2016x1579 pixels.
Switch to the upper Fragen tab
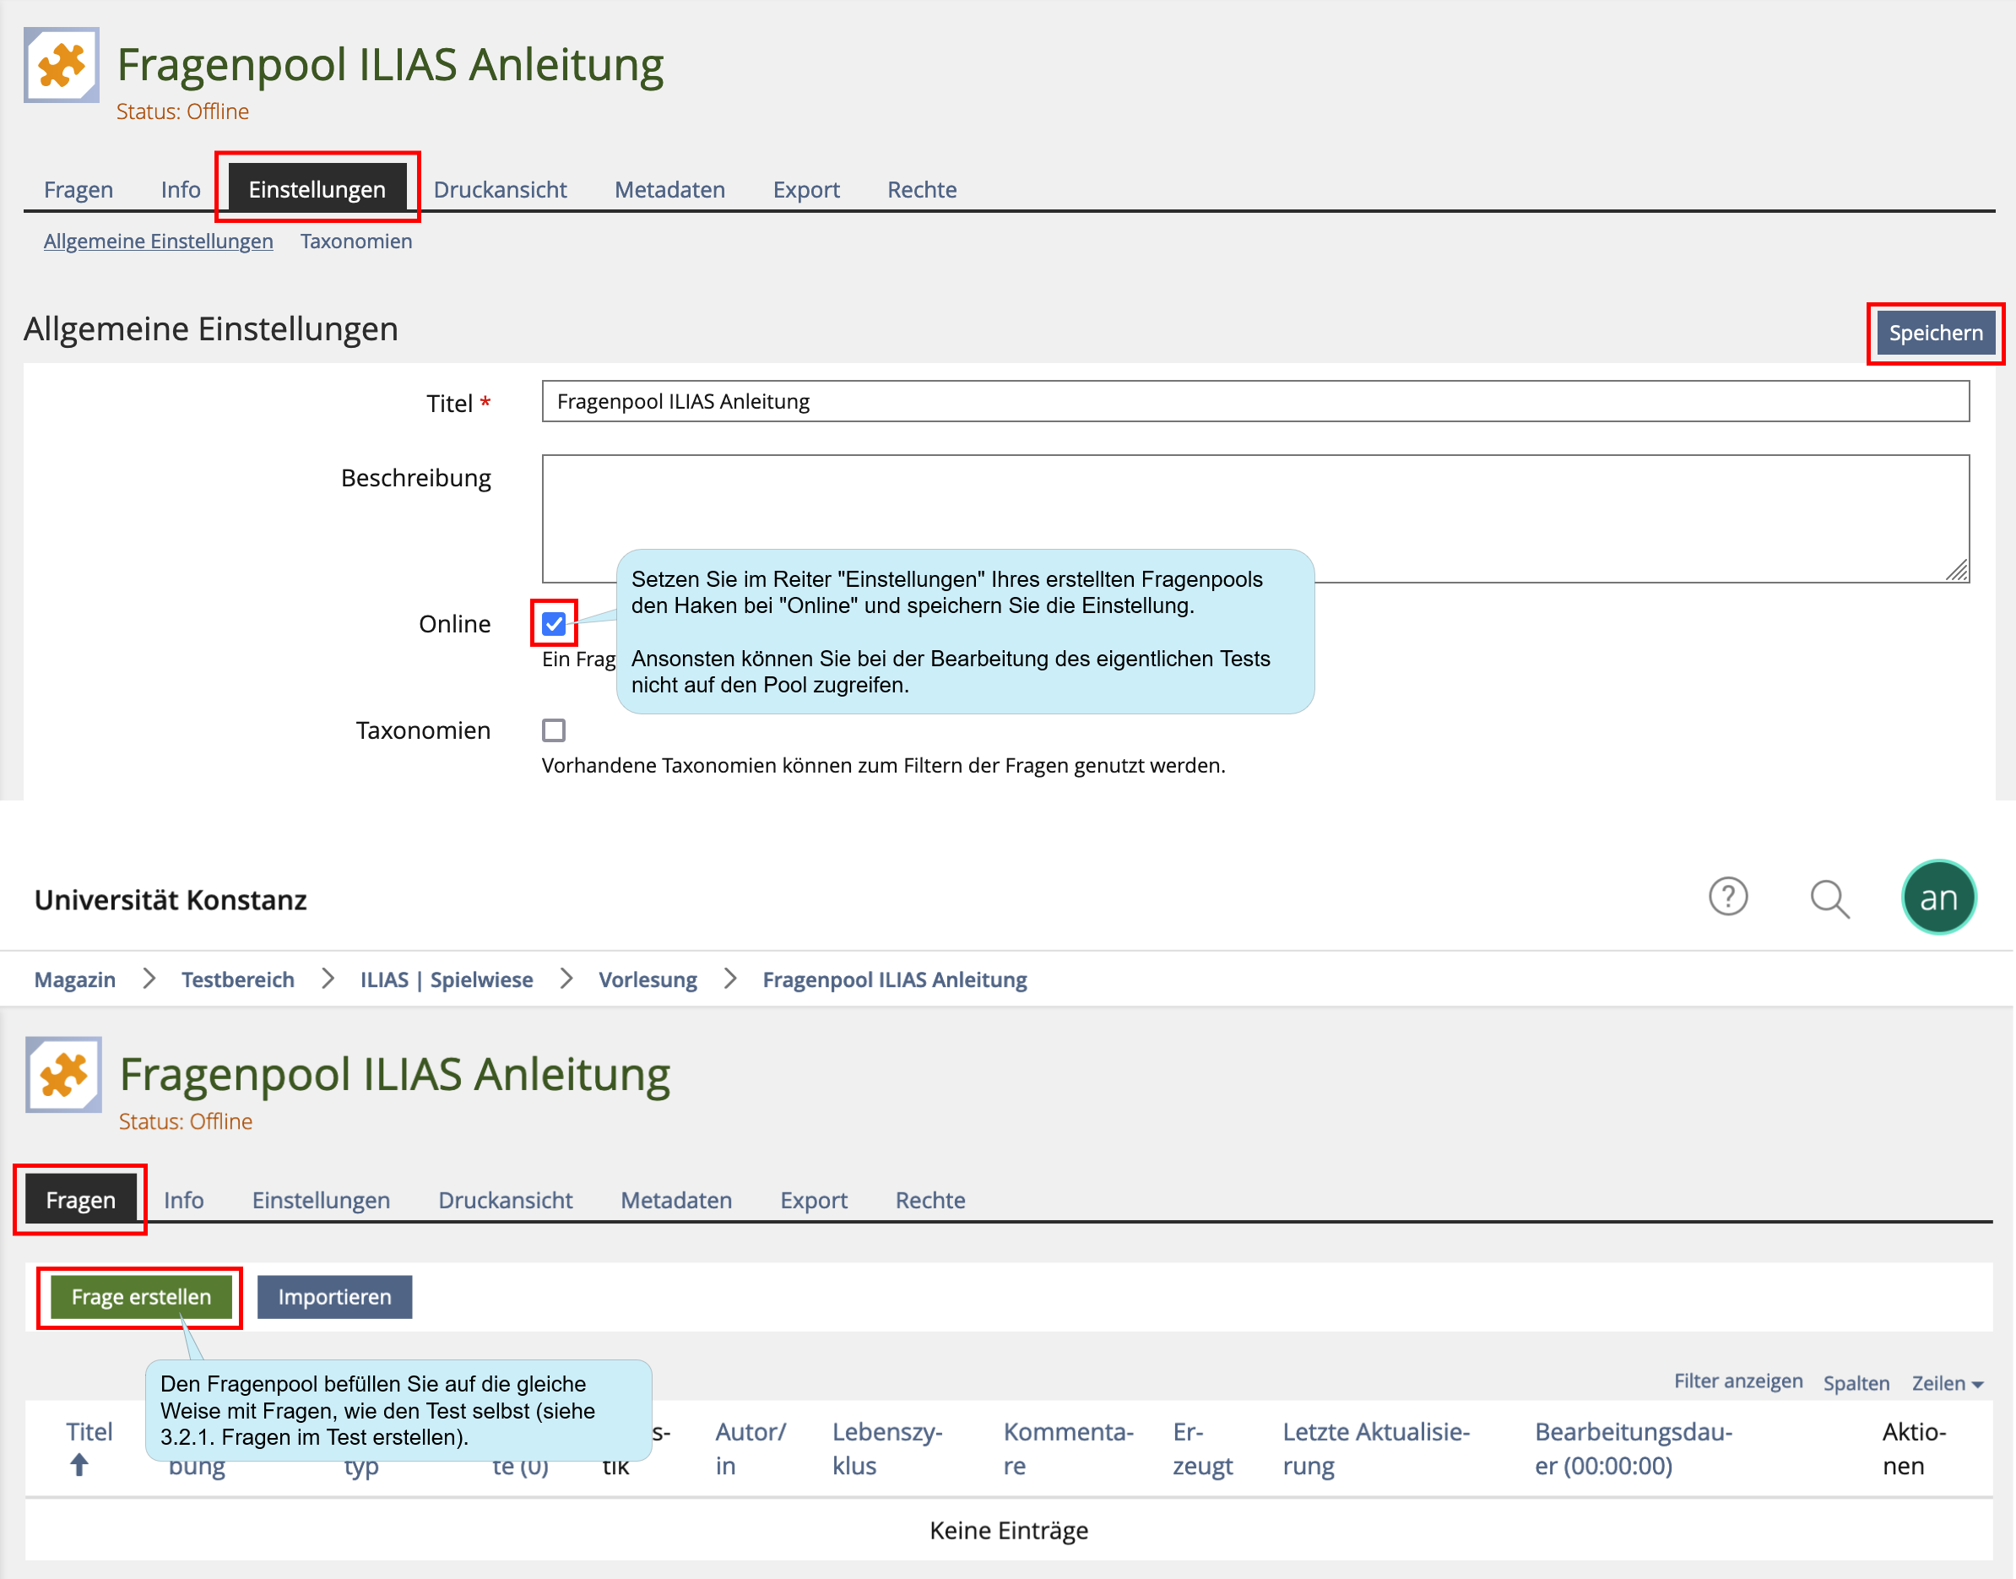79,189
